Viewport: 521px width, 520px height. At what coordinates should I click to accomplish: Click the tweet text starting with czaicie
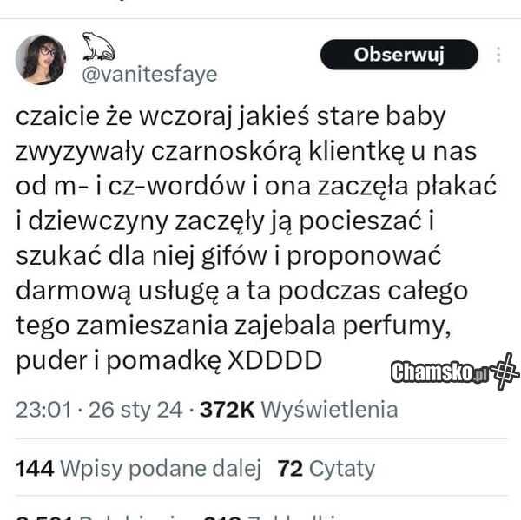click(x=256, y=238)
